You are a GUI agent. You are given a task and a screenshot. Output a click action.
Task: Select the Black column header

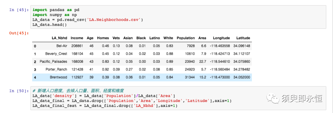tap(141, 38)
